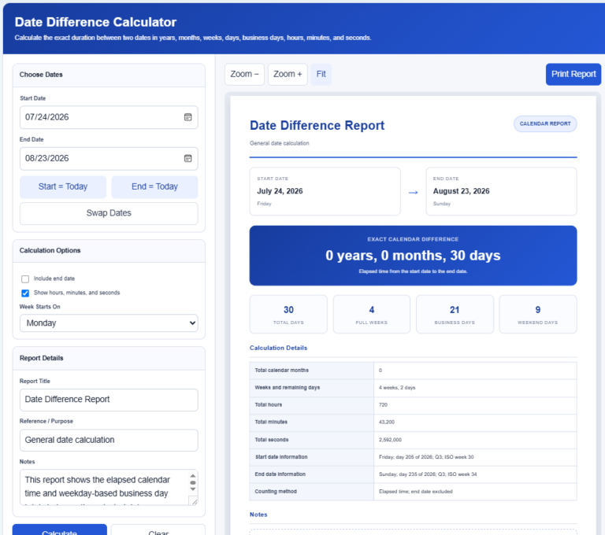Viewport: 605px width, 535px height.
Task: Click the 'Counting method' row label
Action: (x=276, y=492)
